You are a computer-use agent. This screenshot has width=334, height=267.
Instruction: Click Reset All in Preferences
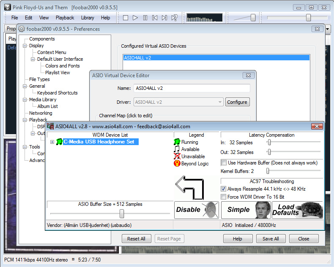pos(136,238)
